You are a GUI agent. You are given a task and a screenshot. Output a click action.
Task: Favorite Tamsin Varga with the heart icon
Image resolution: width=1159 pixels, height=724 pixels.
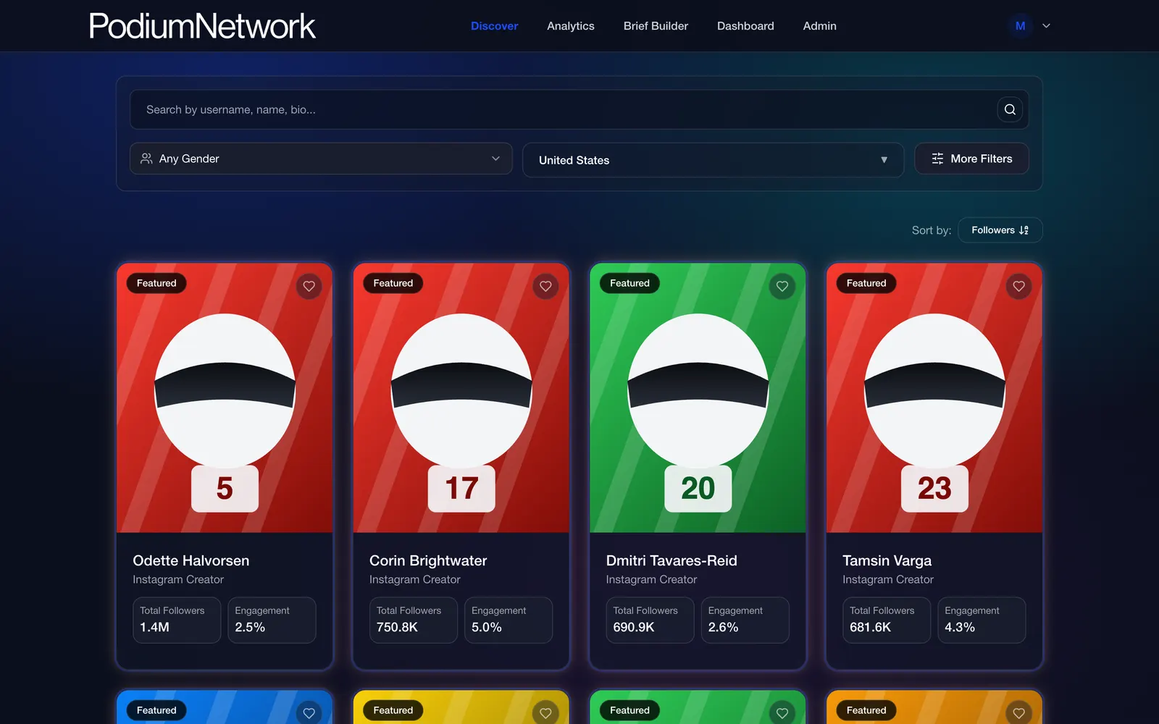1018,286
